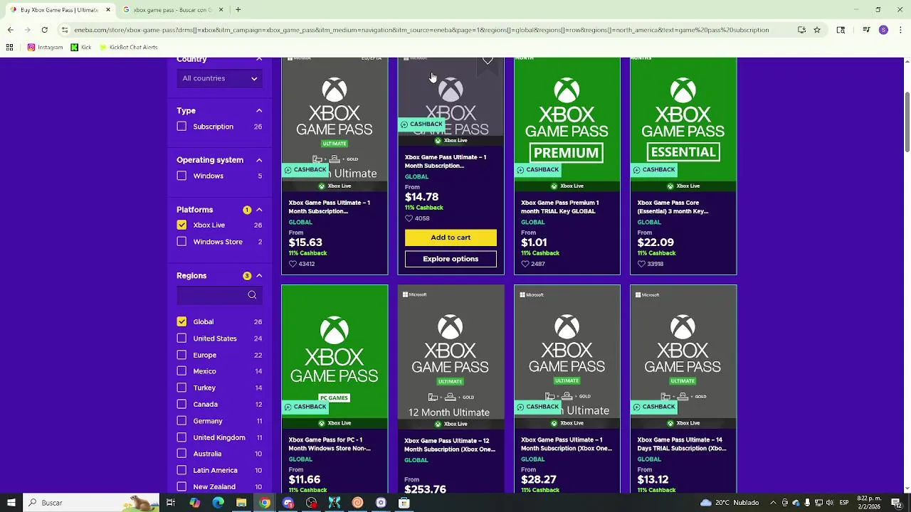Check the Latin America region checkbox
Image resolution: width=911 pixels, height=512 pixels.
click(x=181, y=470)
